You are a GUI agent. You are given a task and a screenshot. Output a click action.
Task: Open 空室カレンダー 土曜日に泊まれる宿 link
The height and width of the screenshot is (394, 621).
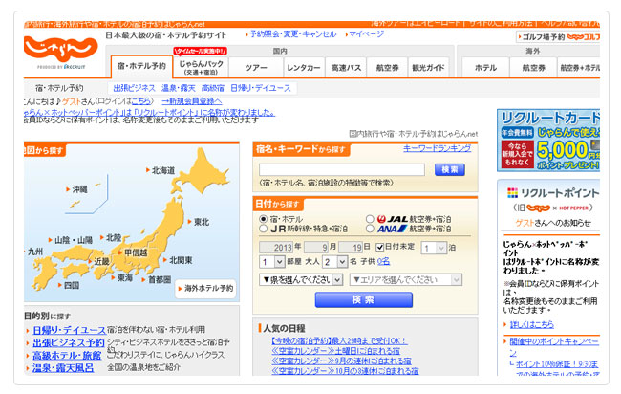click(335, 351)
